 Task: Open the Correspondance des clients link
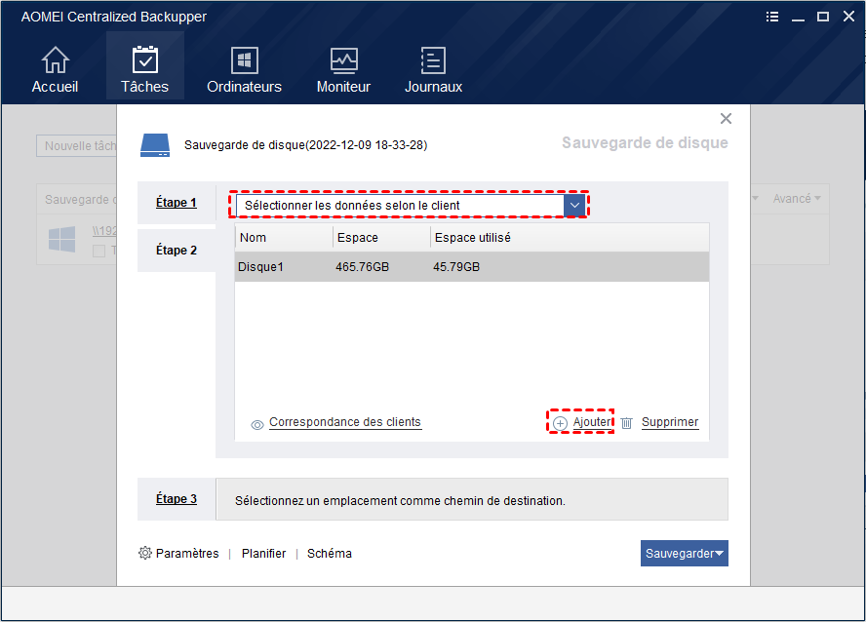345,422
